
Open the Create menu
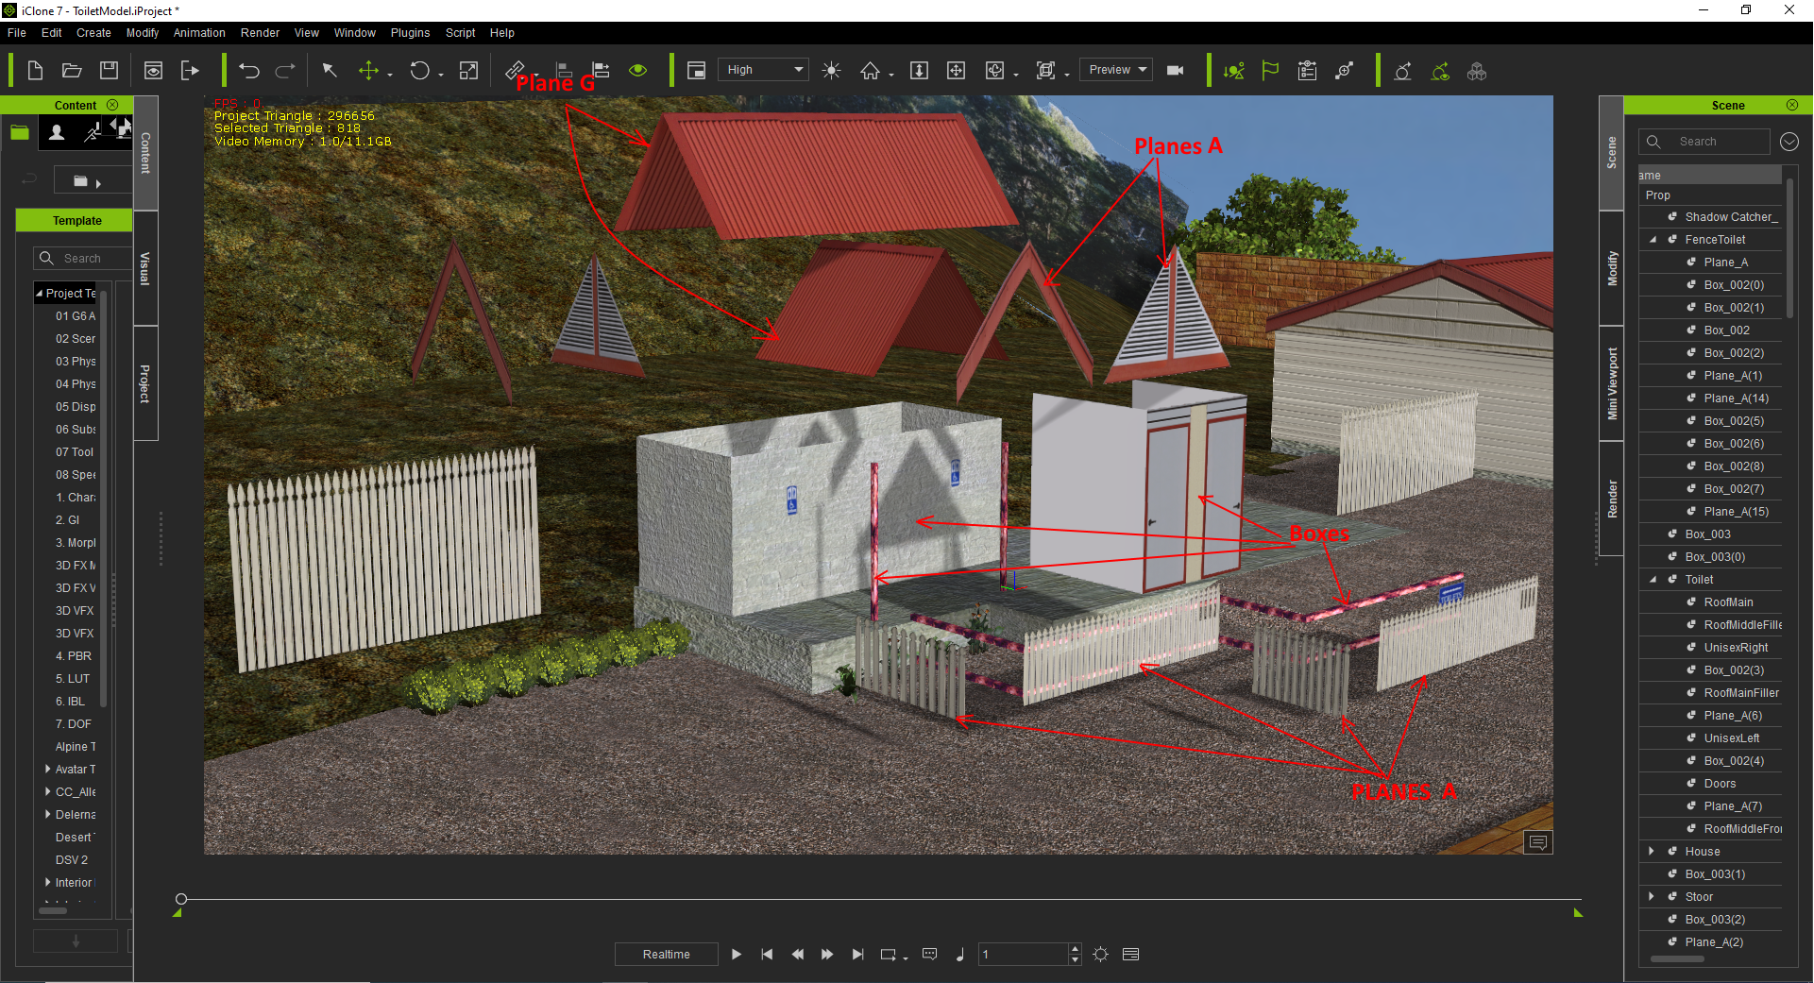[x=93, y=33]
